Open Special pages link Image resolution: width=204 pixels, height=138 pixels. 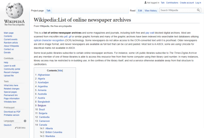[10, 92]
